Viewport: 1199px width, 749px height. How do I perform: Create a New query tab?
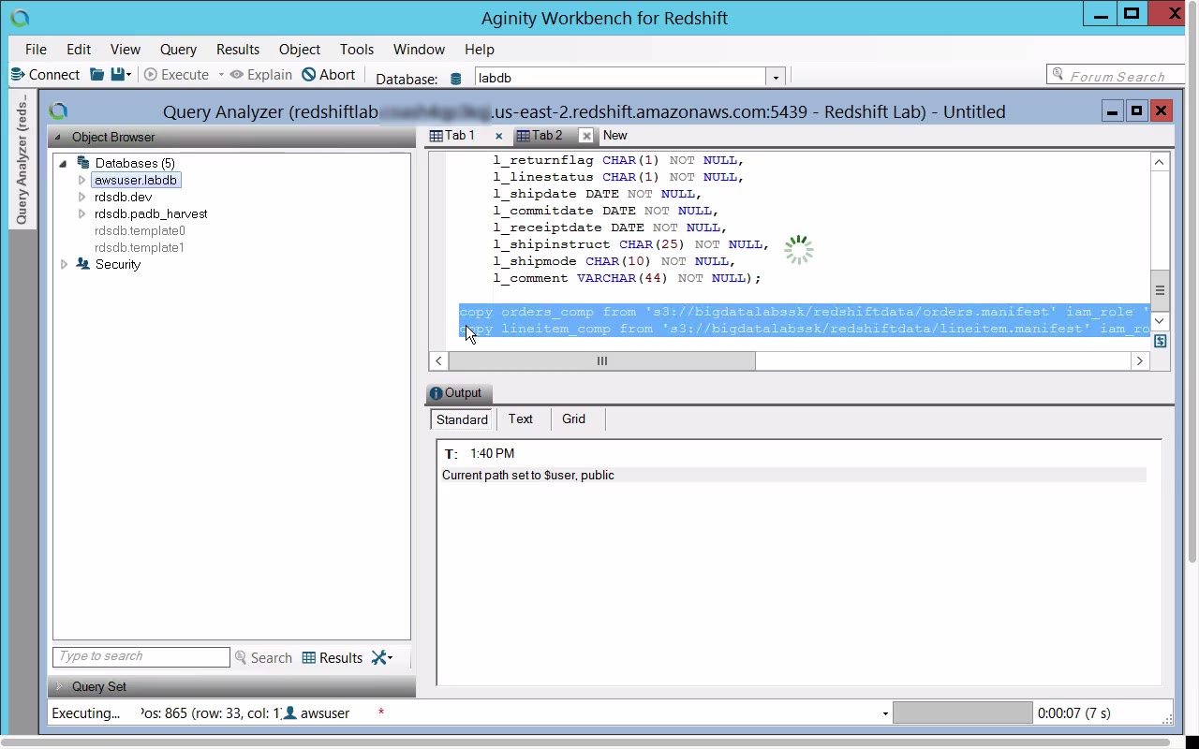coord(614,136)
